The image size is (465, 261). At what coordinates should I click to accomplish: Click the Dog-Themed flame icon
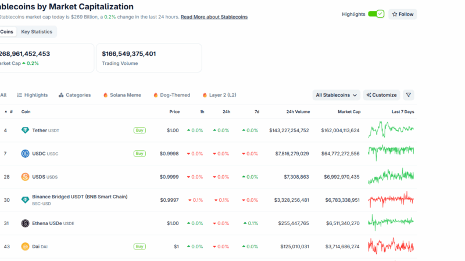[155, 95]
